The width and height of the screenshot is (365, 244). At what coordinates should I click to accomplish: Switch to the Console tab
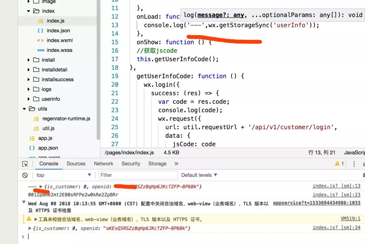pos(49,164)
